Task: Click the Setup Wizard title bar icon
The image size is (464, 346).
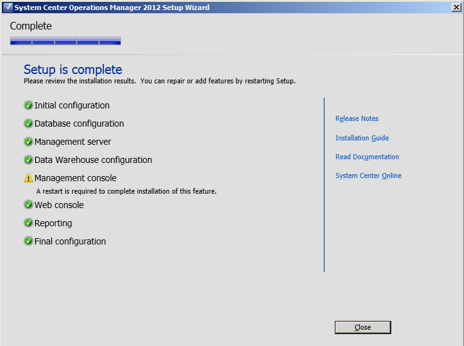Action: [x=8, y=8]
